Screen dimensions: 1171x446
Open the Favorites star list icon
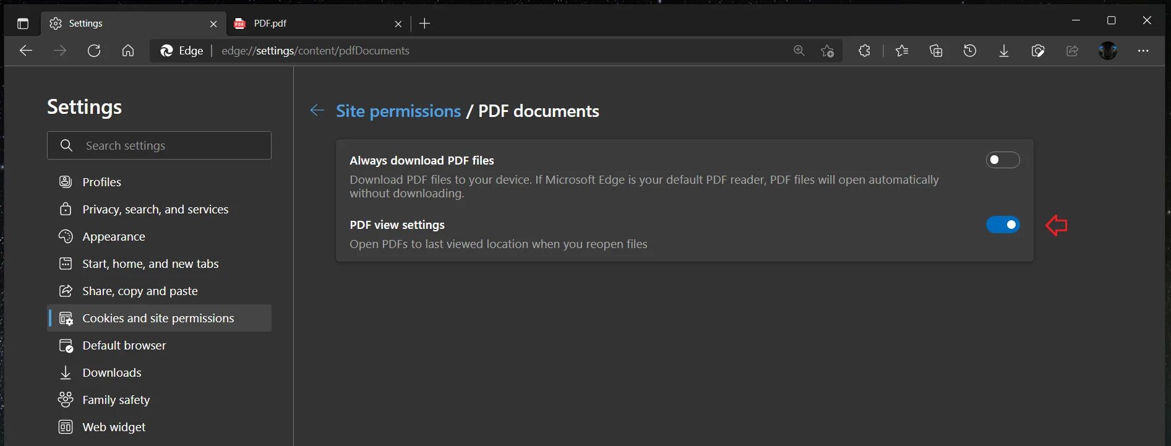[902, 51]
